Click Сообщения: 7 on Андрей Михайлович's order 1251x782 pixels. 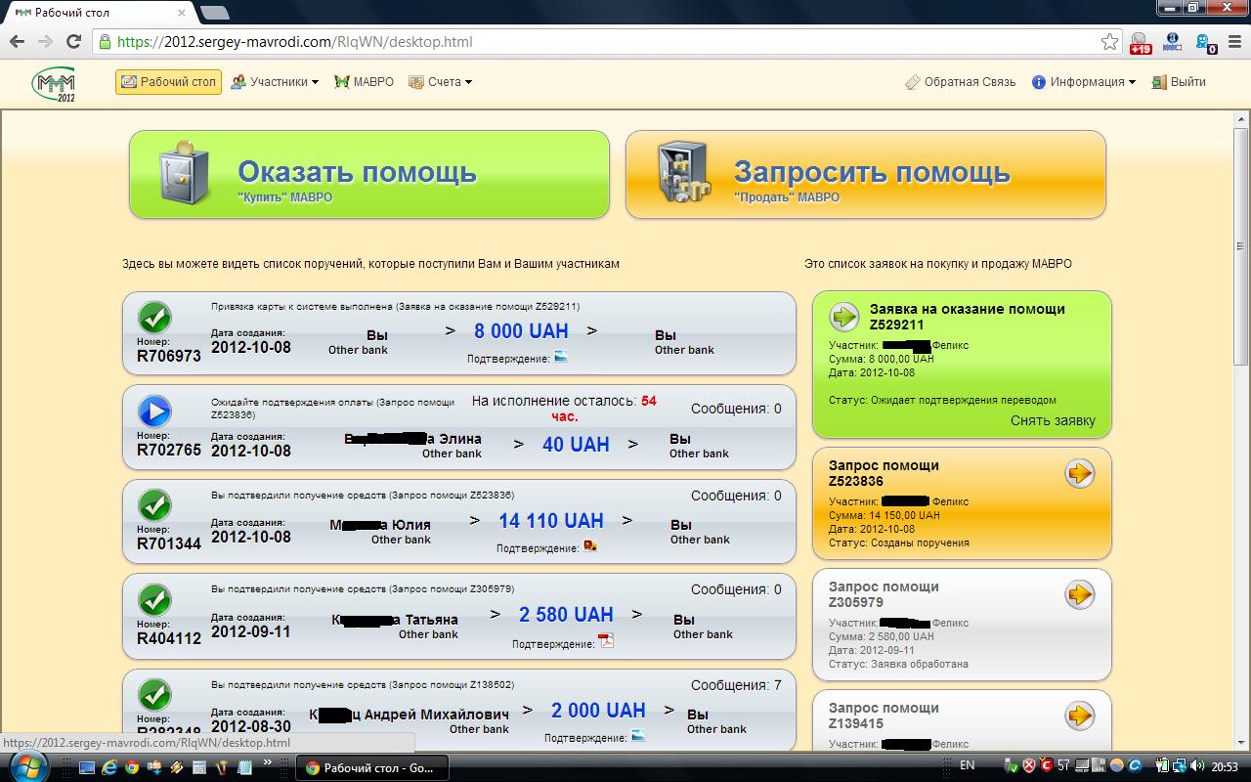click(x=736, y=685)
